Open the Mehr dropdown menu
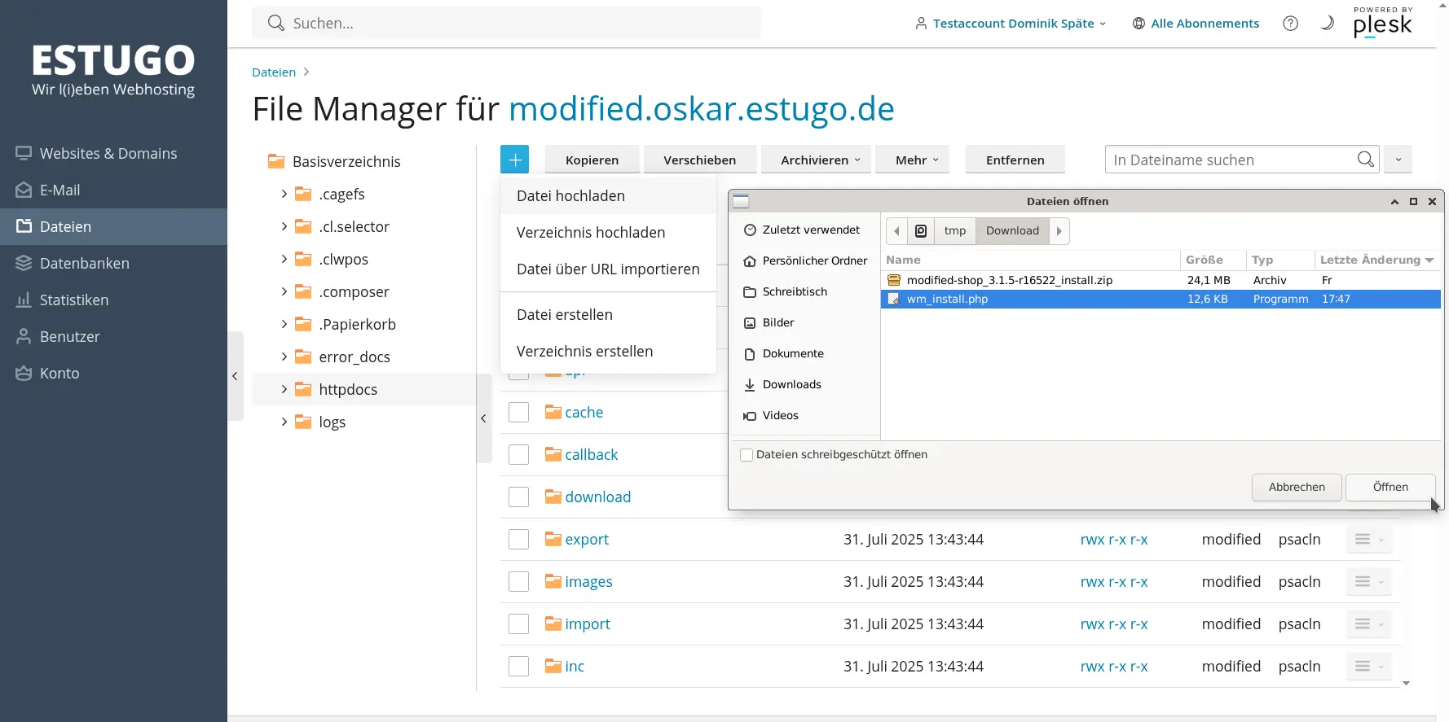 click(x=916, y=160)
